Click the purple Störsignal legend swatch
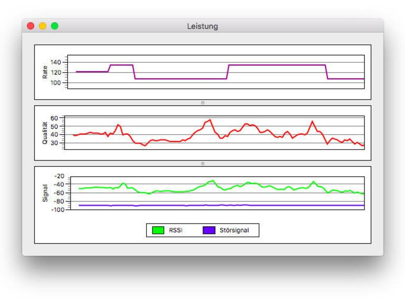 (x=209, y=230)
